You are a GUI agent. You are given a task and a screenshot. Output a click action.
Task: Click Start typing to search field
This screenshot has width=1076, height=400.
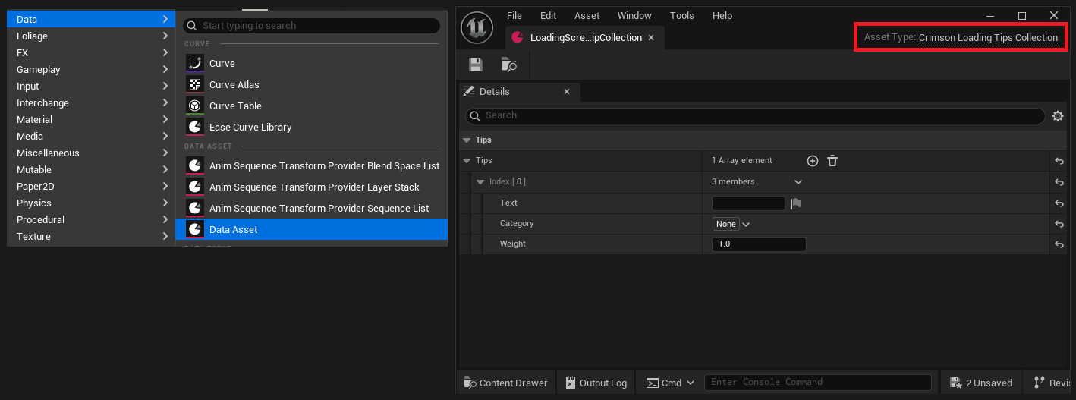(311, 26)
